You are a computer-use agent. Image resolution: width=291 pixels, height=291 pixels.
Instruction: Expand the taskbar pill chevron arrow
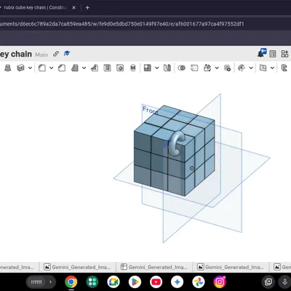click(50, 282)
